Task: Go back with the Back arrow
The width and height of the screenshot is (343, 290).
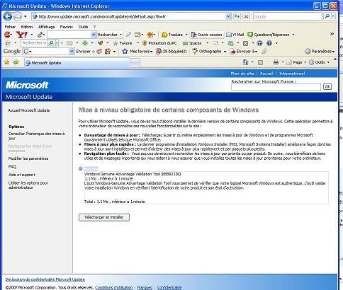Action: (x=8, y=16)
